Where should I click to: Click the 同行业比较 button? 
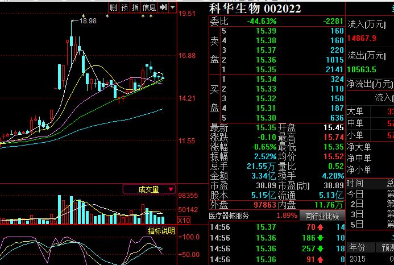(x=322, y=216)
